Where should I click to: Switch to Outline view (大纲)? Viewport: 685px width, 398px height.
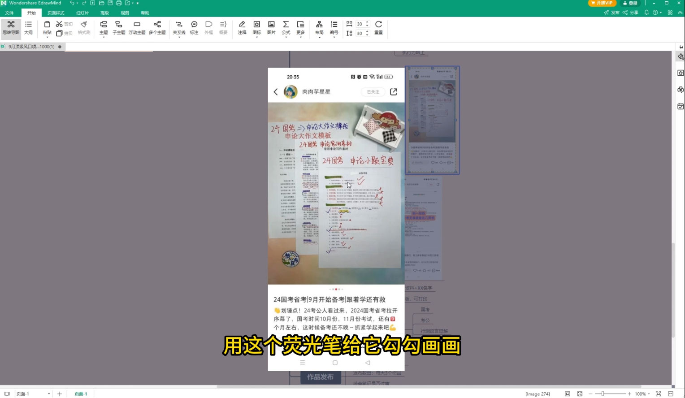(28, 28)
